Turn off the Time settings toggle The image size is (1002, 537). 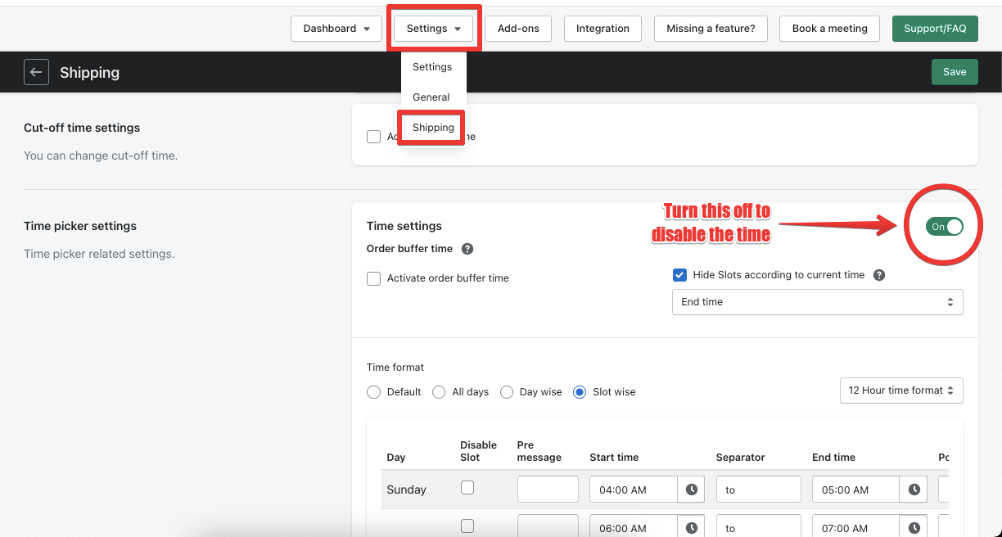[x=945, y=227]
